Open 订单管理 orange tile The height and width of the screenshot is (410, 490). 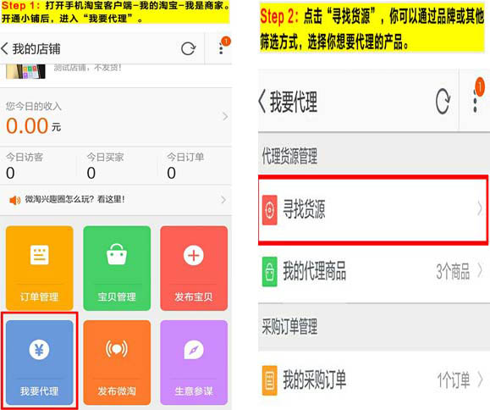click(x=40, y=268)
